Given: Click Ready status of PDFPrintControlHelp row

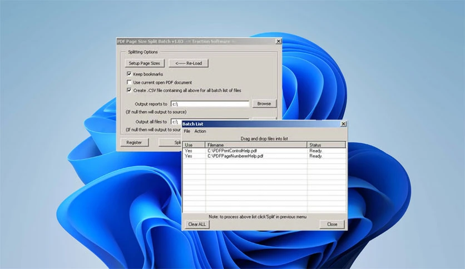Looking at the screenshot, I should pos(315,151).
